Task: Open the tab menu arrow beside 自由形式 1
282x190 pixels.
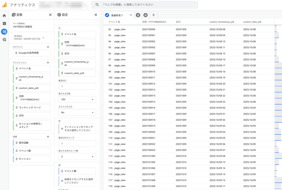Action: tap(131, 15)
